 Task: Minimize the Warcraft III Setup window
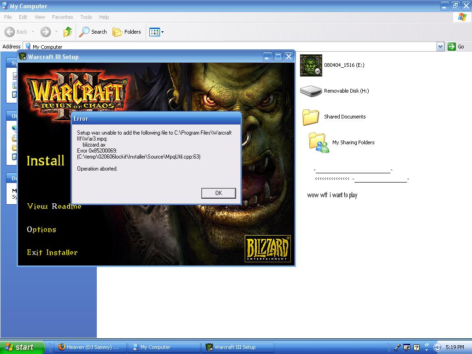coord(267,57)
